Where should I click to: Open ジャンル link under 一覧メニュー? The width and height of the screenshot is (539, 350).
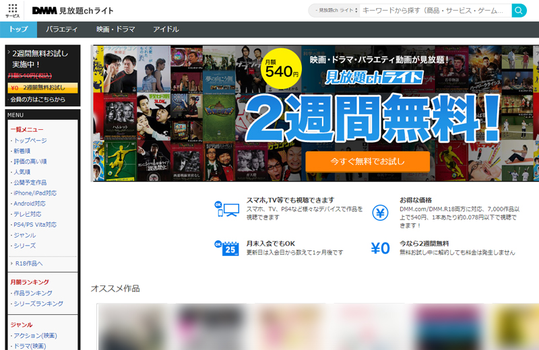point(25,236)
